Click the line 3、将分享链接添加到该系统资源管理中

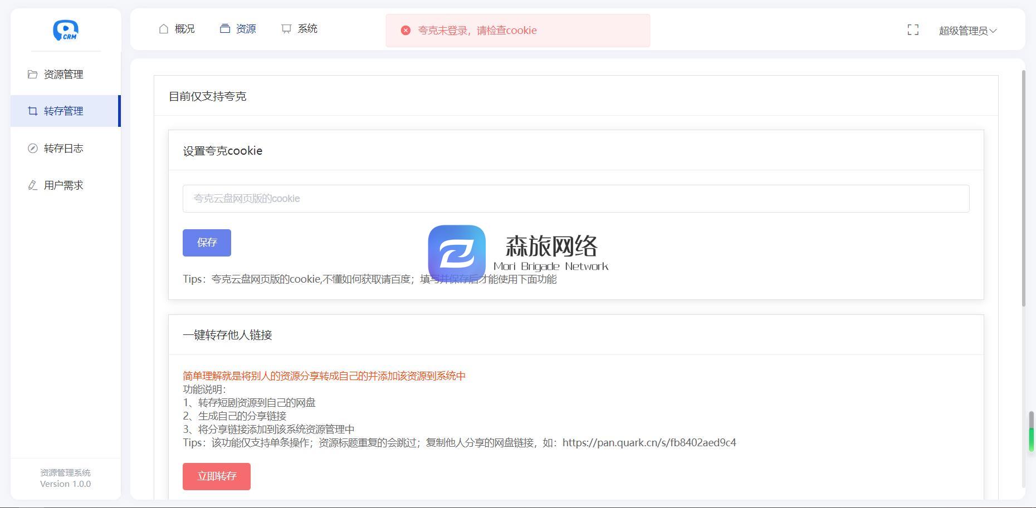[x=268, y=430]
